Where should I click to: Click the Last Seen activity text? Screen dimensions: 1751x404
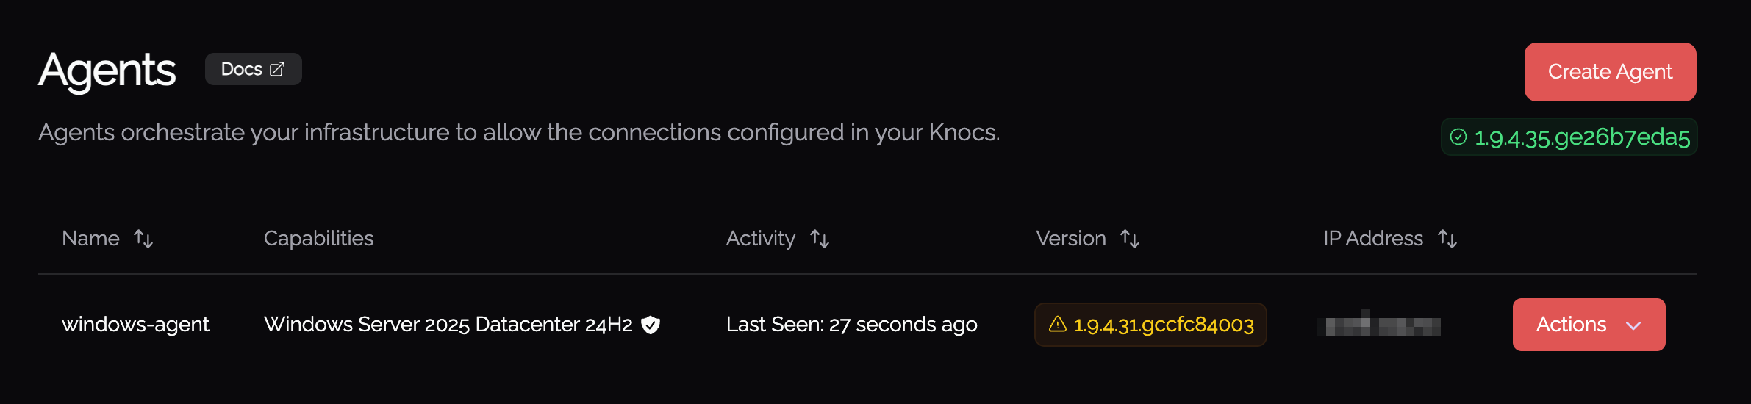(851, 325)
